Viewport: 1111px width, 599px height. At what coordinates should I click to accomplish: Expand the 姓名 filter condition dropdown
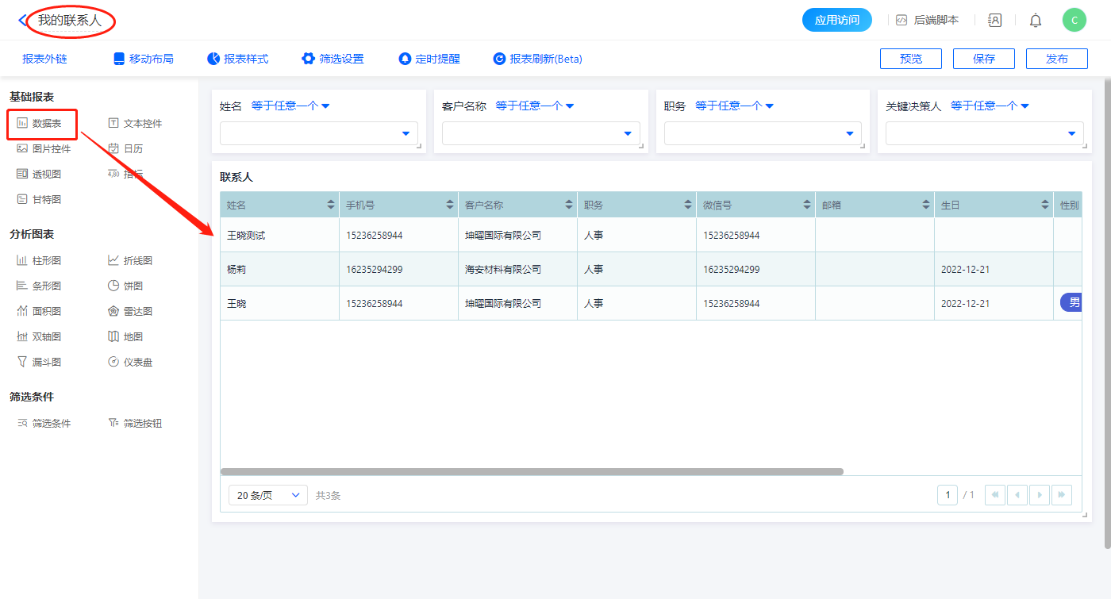point(290,106)
